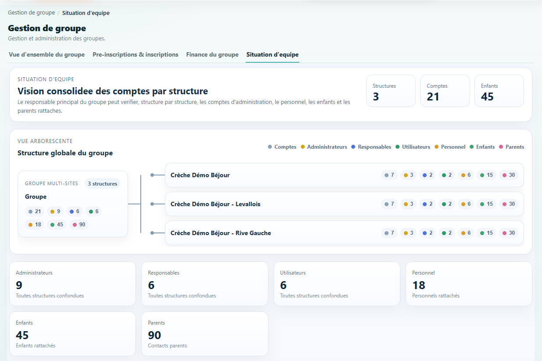542x361 pixels.
Task: Open the Finance du groupe tab
Action: pyautogui.click(x=212, y=55)
